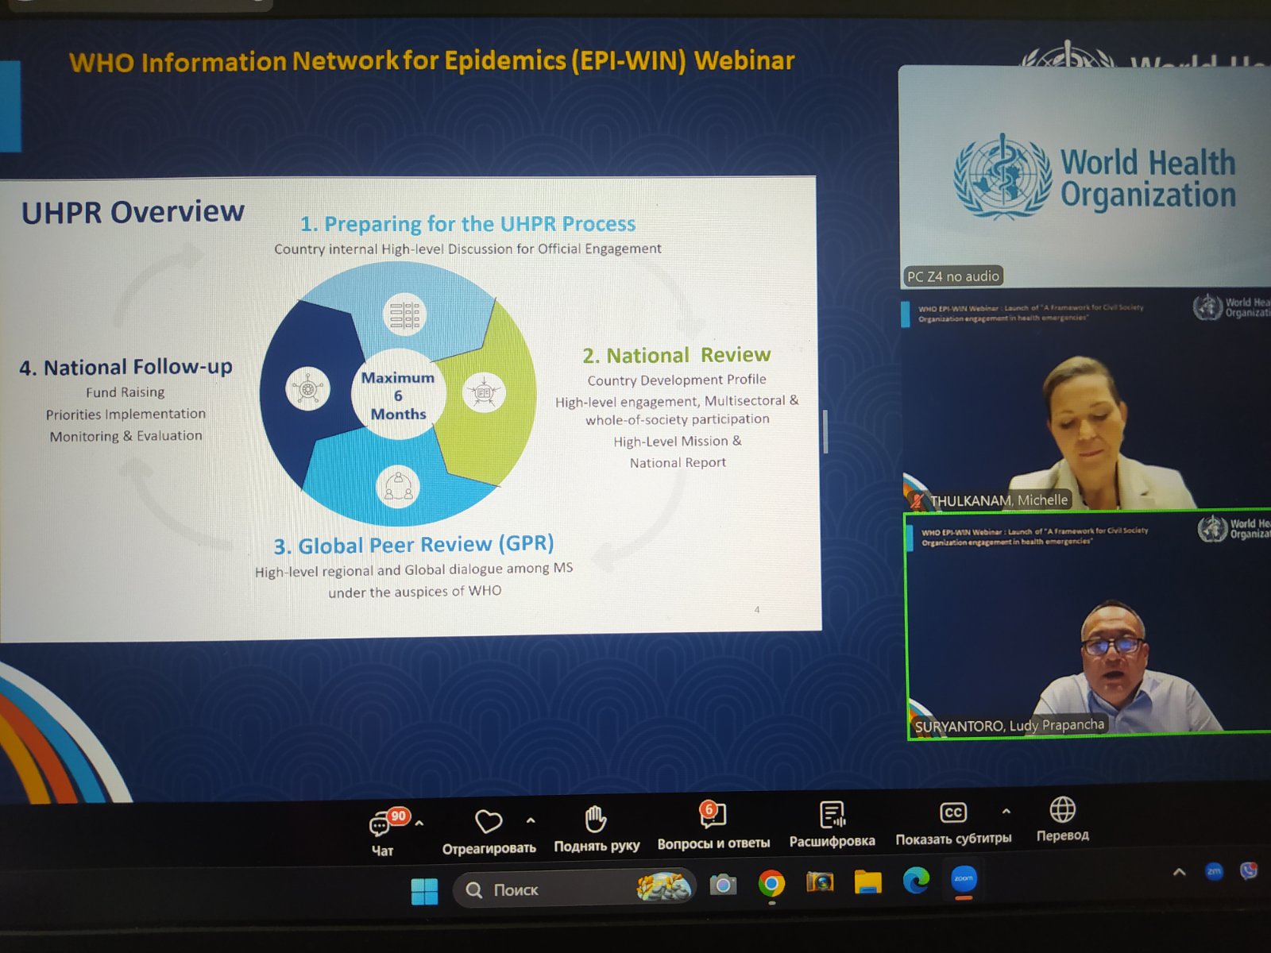The width and height of the screenshot is (1271, 953).
Task: Expand subtitles options arrow beside CC
Action: [1006, 812]
